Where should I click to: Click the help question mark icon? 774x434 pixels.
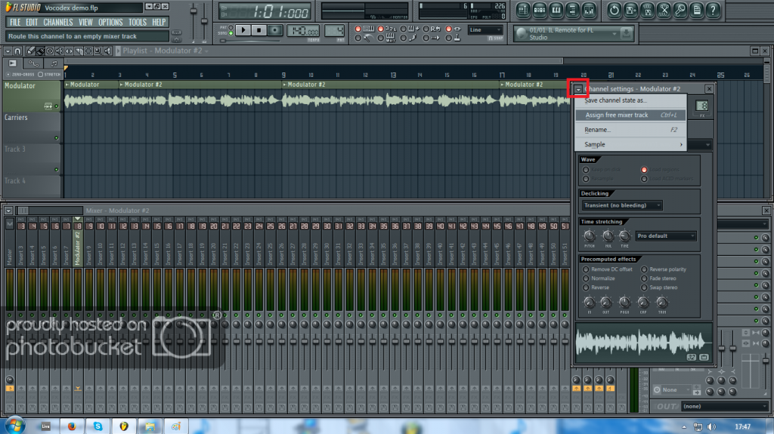714,10
